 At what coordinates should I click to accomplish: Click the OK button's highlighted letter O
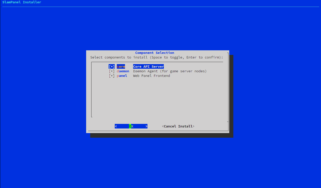point(130,126)
